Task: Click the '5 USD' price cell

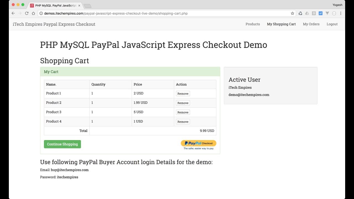Action: pyautogui.click(x=153, y=112)
